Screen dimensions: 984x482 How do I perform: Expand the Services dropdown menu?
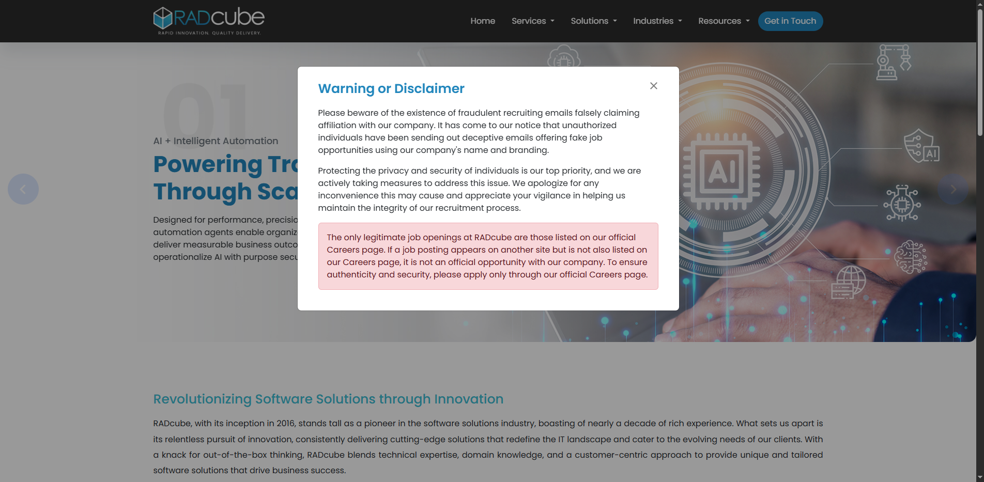point(533,21)
